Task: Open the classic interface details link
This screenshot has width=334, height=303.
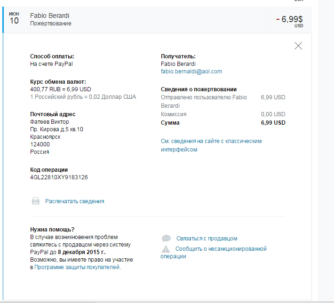Action: pos(211,145)
